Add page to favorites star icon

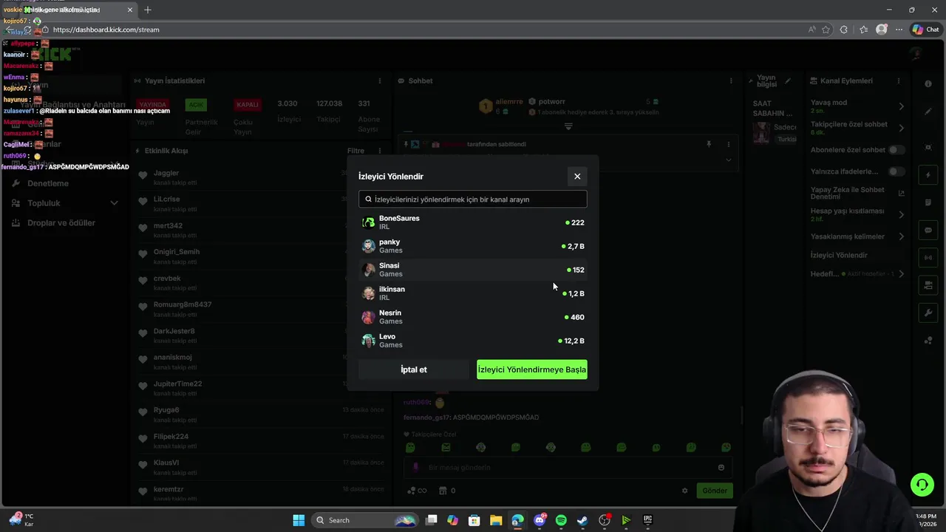coord(826,30)
